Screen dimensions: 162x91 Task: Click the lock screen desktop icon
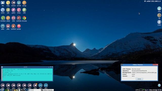click(x=159, y=9)
